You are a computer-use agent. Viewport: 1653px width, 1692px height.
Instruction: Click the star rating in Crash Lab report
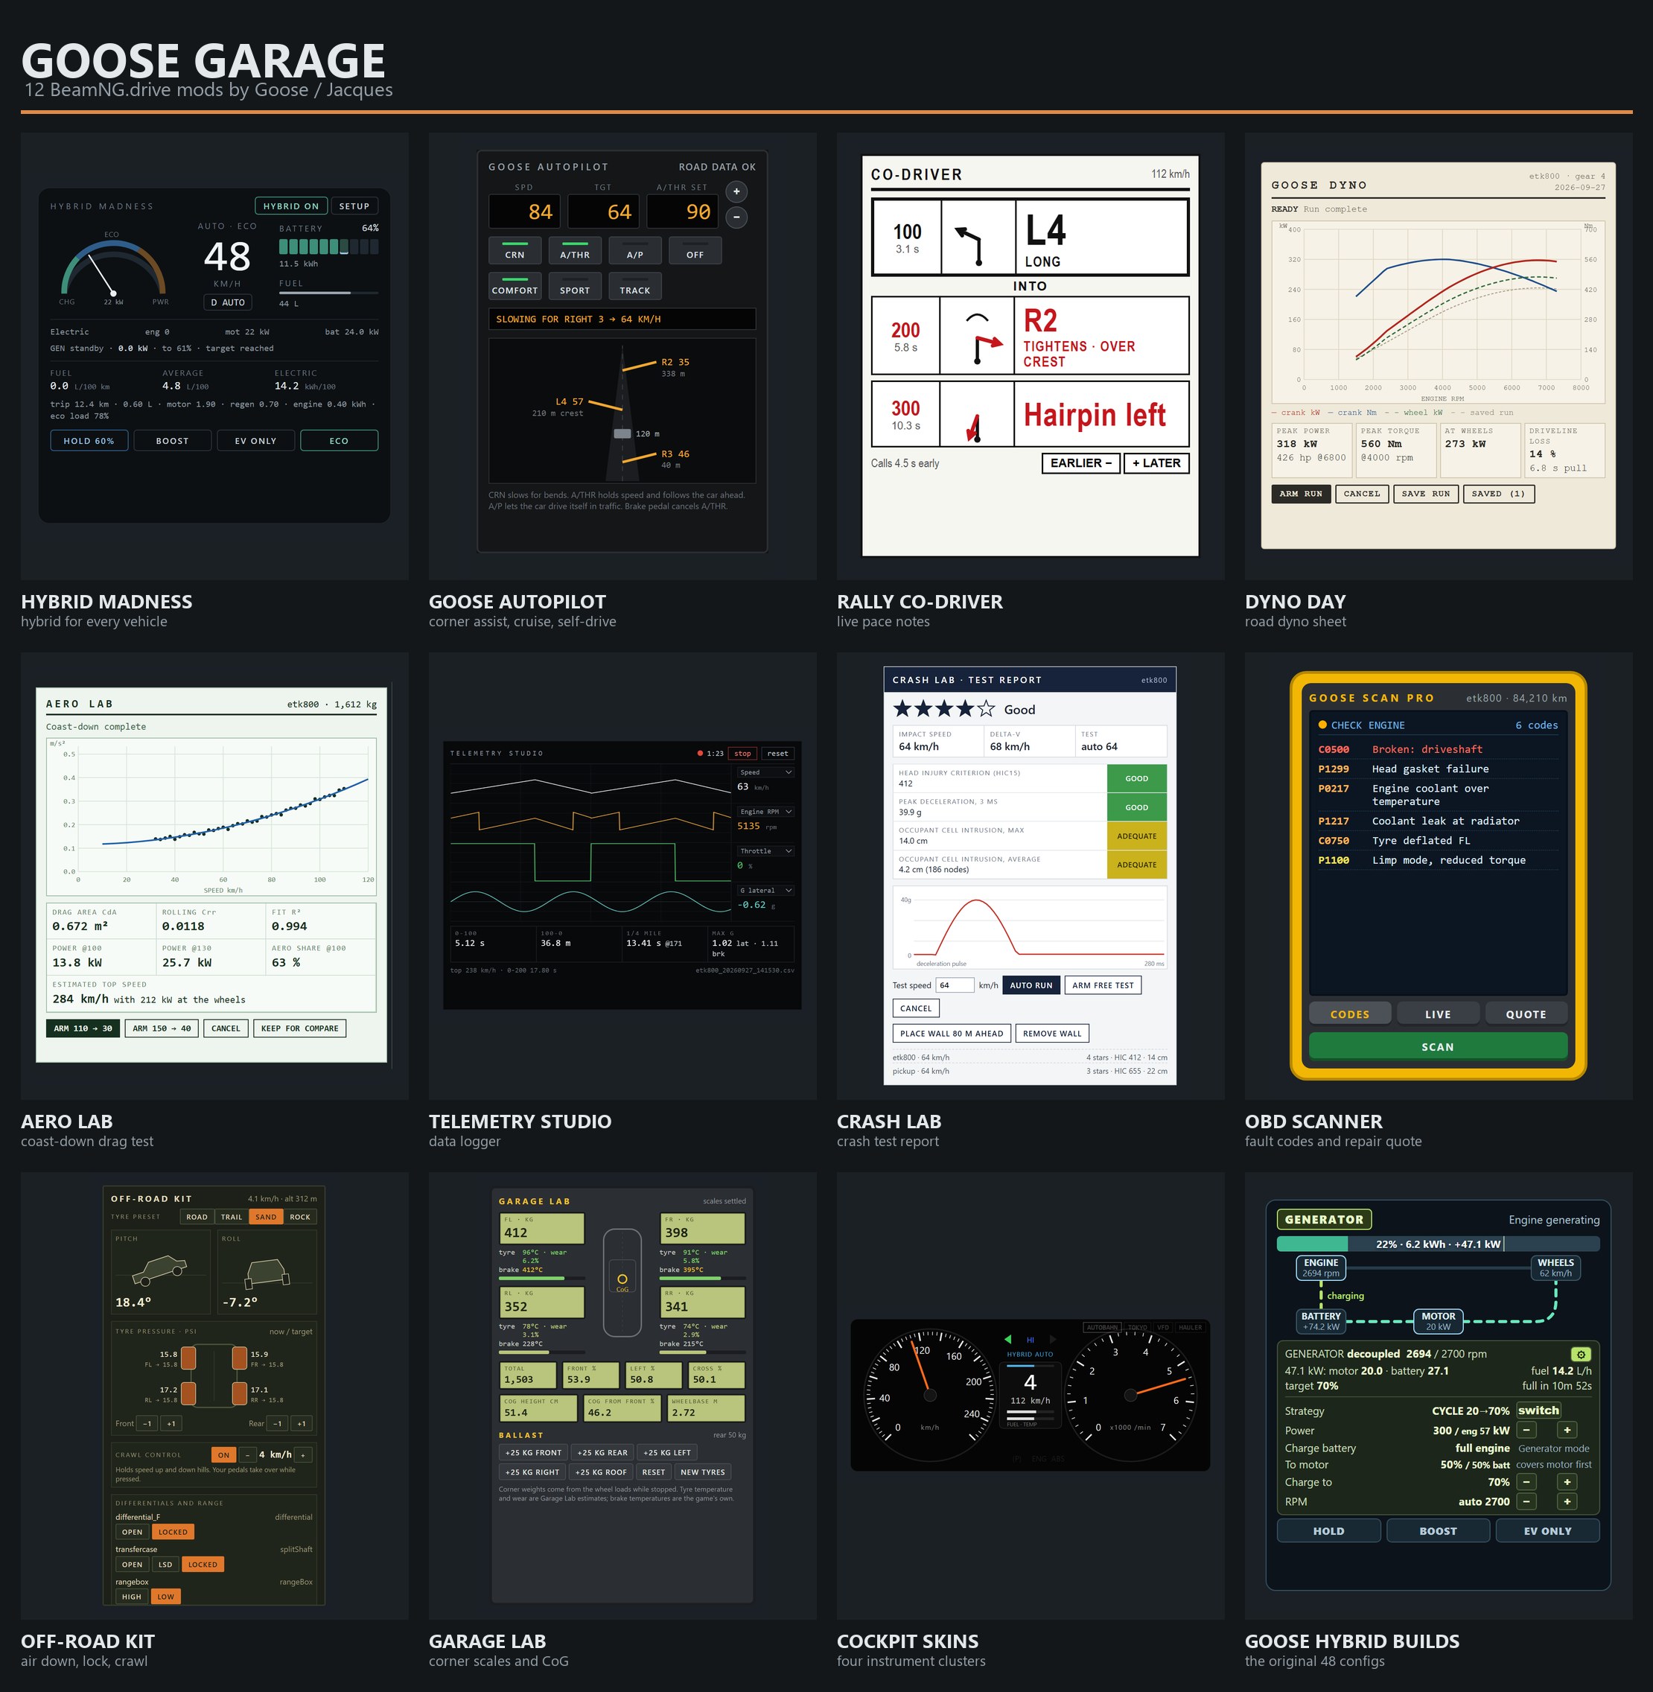coord(945,708)
